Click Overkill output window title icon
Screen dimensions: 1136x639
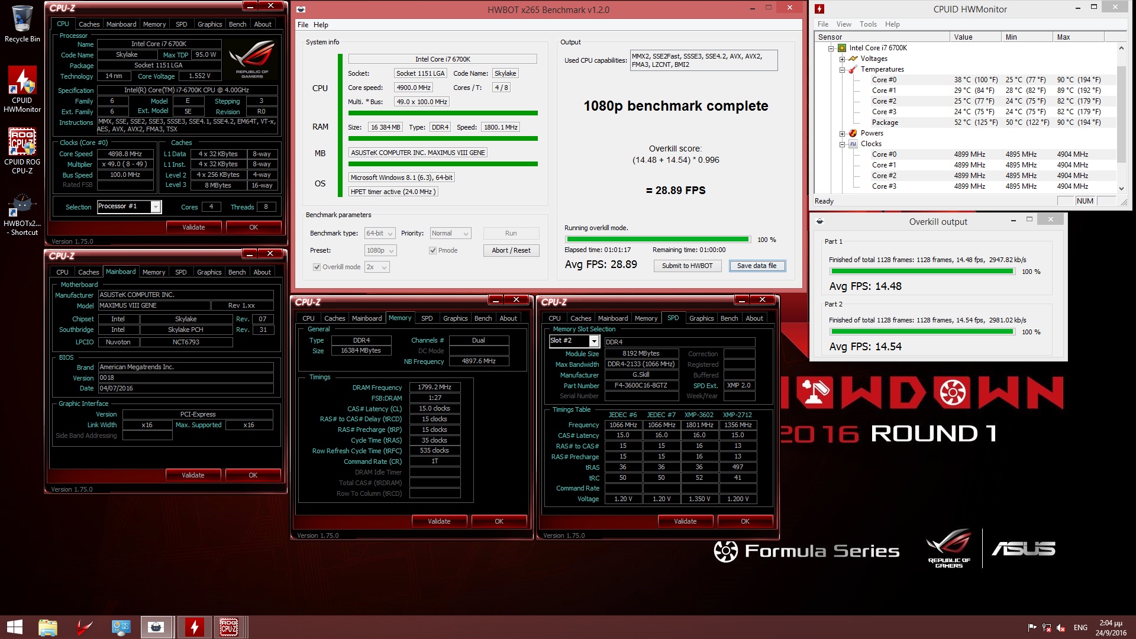pos(819,221)
